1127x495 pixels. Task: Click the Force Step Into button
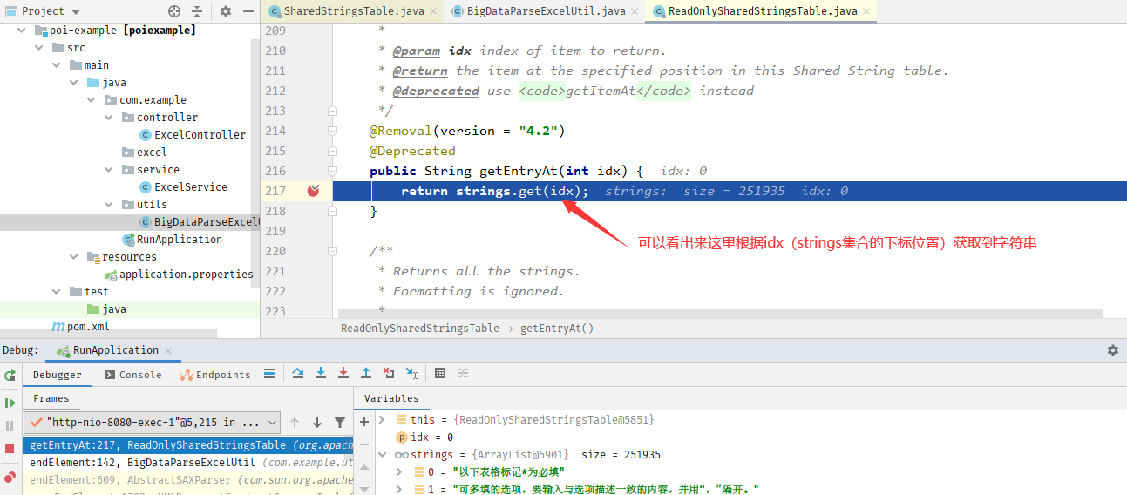click(x=343, y=373)
